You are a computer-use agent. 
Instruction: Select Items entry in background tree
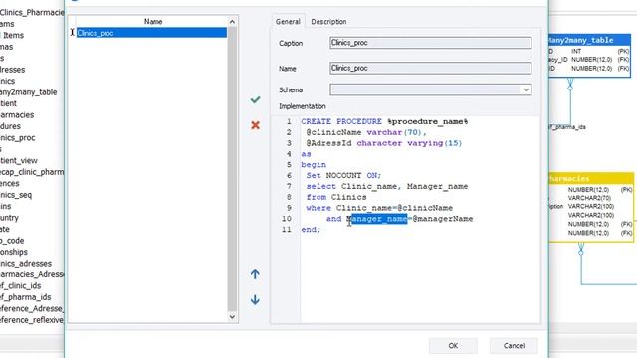pos(13,35)
